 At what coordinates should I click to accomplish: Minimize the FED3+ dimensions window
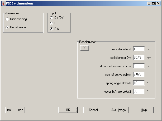[x=149, y=3]
